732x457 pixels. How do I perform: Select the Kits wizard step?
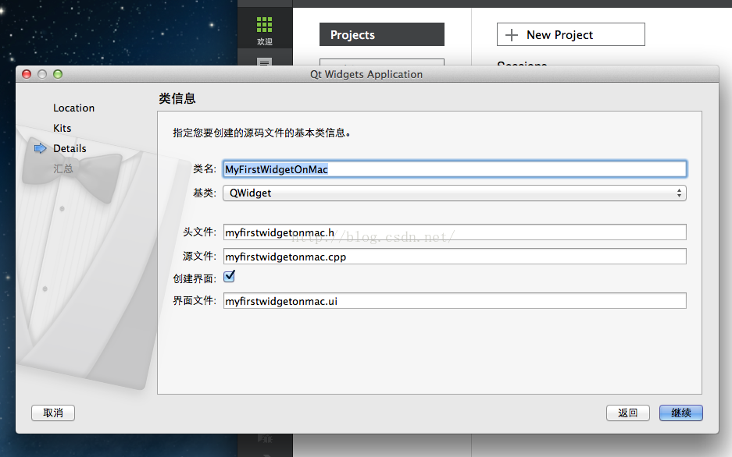click(62, 128)
